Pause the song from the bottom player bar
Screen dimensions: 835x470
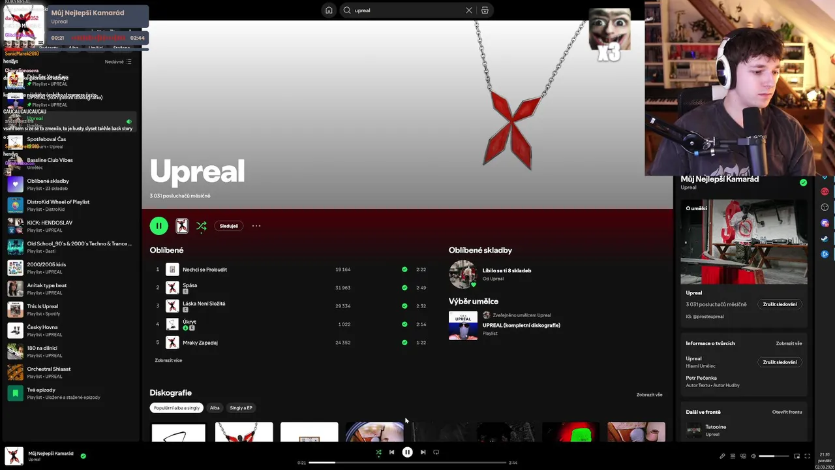[x=407, y=452]
